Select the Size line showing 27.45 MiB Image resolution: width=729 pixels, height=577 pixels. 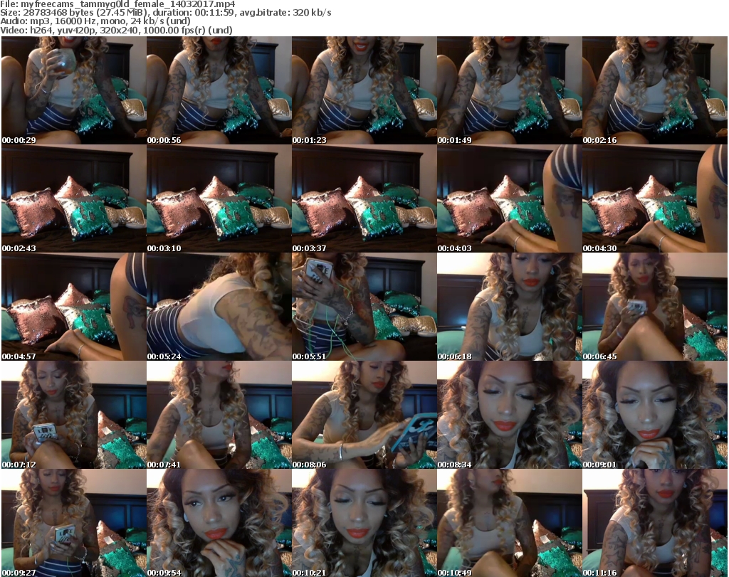(x=165, y=13)
